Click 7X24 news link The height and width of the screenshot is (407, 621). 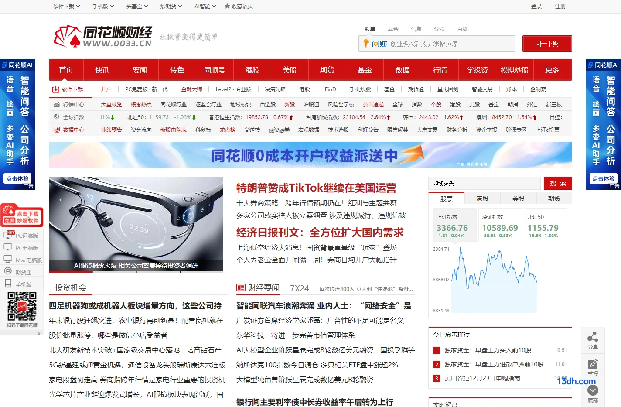(x=299, y=288)
